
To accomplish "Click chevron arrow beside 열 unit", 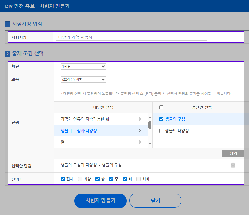I will pos(140,142).
